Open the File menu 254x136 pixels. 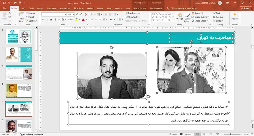point(4,8)
